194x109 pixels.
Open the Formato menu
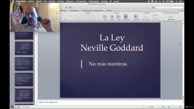click(x=61, y=1)
